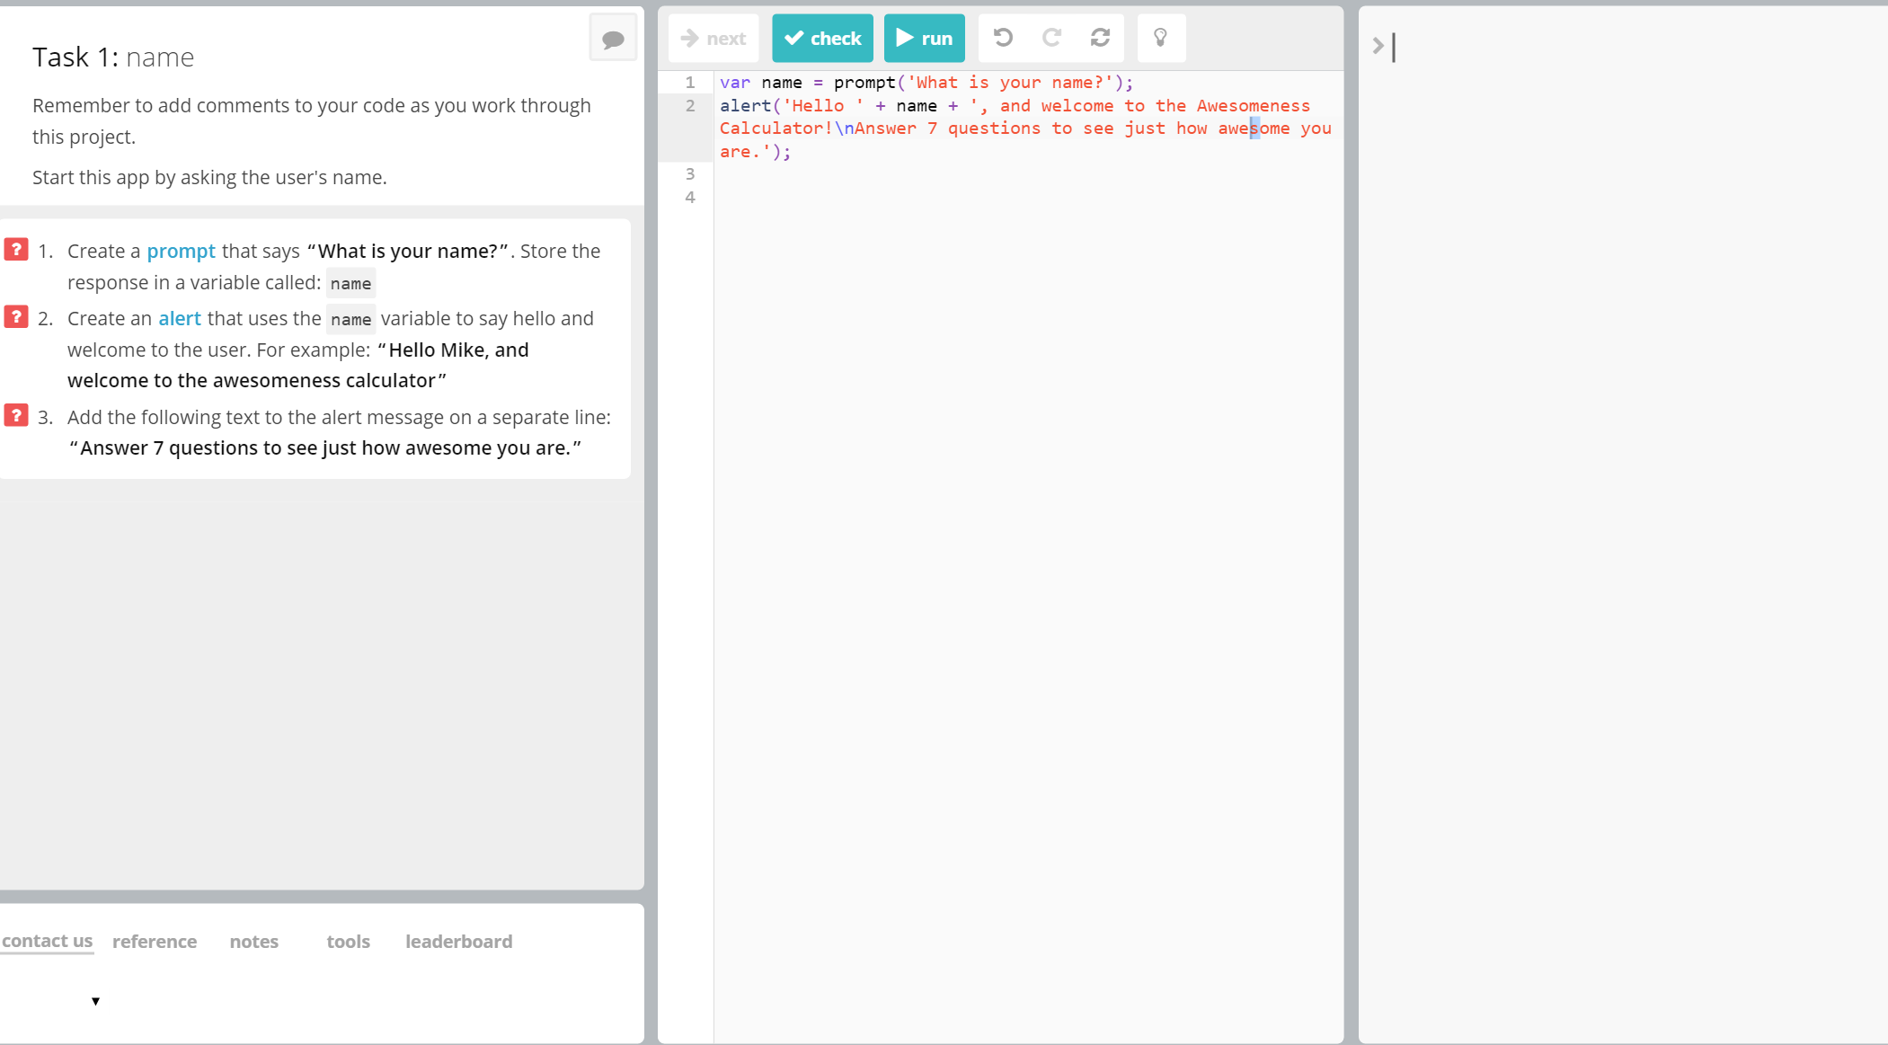Image resolution: width=1888 pixels, height=1045 pixels.
Task: Click the red question mark for step 2
Action: point(16,316)
